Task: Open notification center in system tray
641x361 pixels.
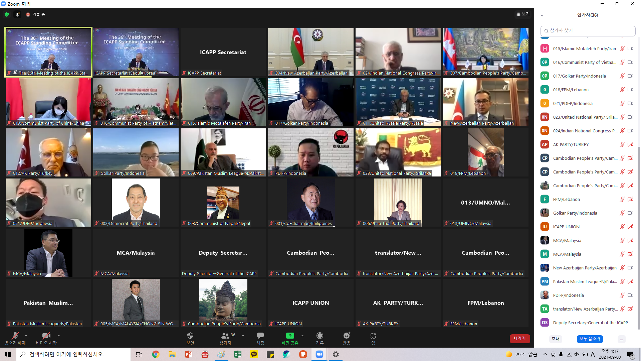Action: point(631,355)
